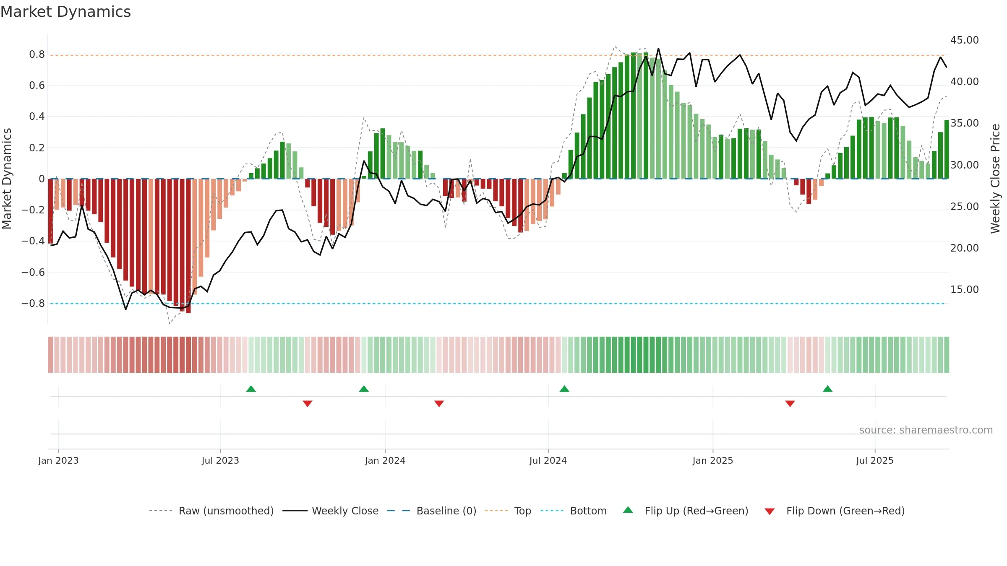This screenshot has height=566, width=1007.
Task: Click the red flip-down marker after Jan 2024
Action: pos(439,403)
